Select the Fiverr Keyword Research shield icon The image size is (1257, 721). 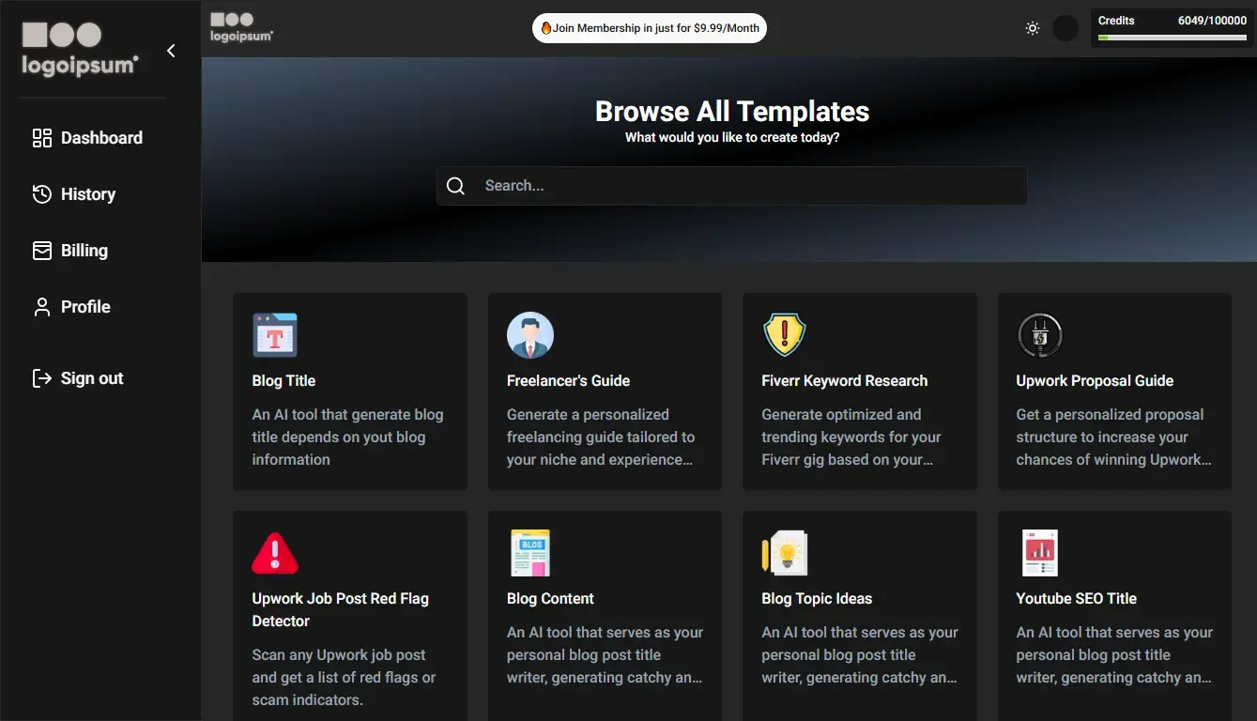coord(784,335)
